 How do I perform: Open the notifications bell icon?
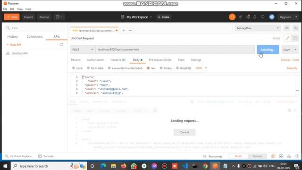(x=255, y=17)
